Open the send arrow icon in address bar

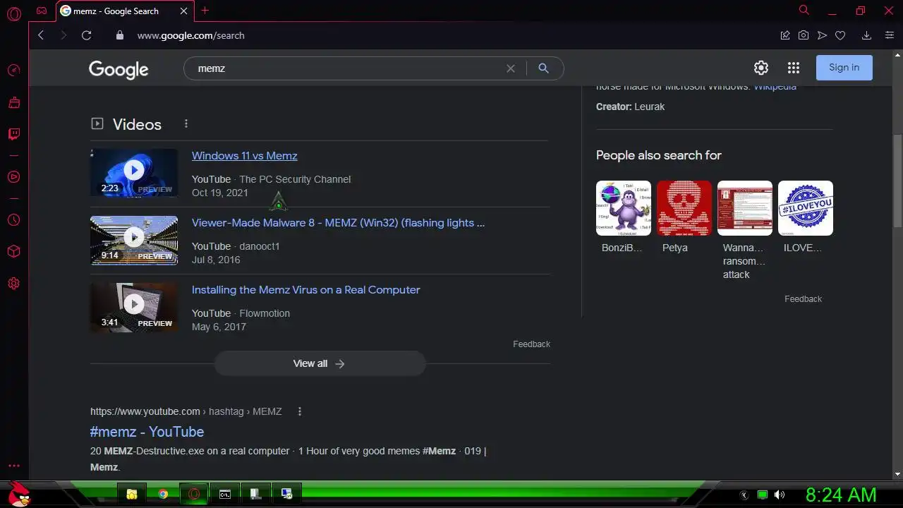click(822, 35)
